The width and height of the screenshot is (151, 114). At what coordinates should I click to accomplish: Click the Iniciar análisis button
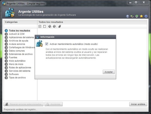click(x=138, y=104)
